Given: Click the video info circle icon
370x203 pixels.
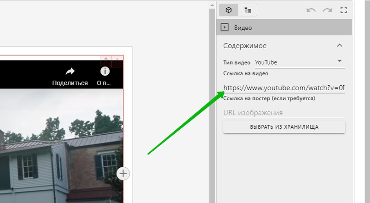Looking at the screenshot, I should click(105, 71).
